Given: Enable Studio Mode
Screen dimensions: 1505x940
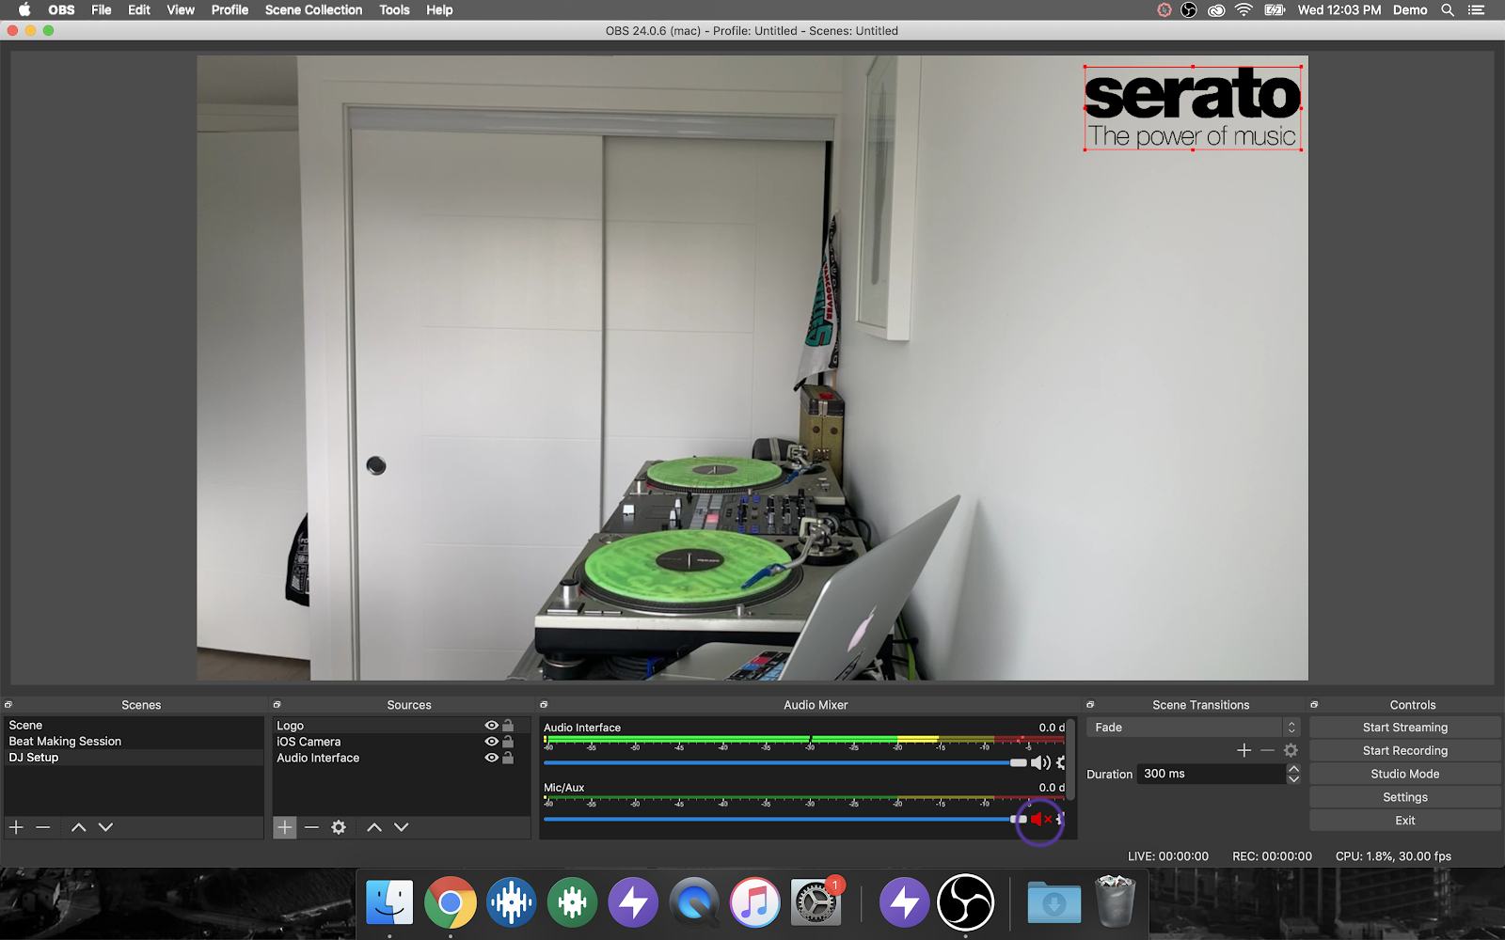Looking at the screenshot, I should pos(1405,775).
